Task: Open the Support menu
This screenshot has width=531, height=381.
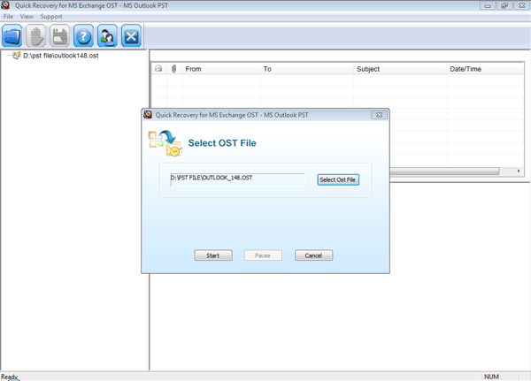Action: 51,16
